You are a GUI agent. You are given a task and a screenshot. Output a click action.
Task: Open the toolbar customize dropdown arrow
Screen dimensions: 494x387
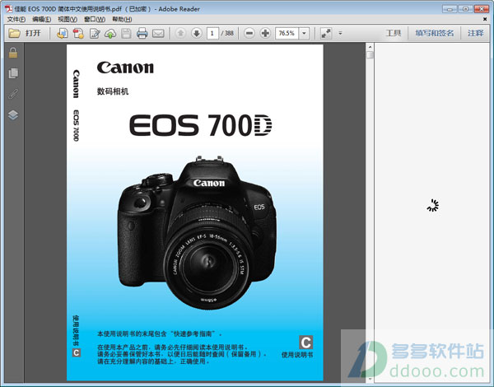(x=340, y=33)
